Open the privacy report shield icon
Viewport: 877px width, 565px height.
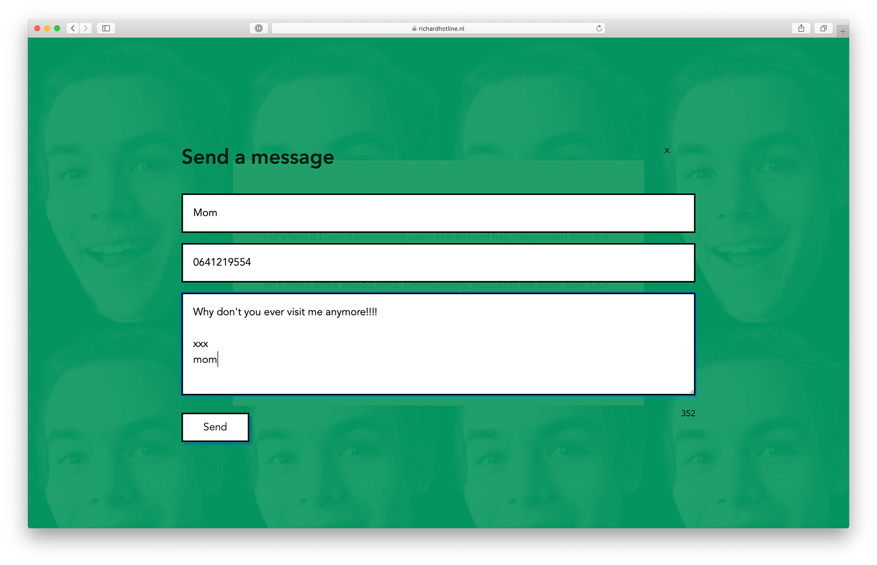pyautogui.click(x=259, y=28)
